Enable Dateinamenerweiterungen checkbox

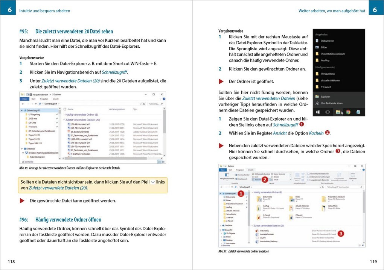click(309, 176)
